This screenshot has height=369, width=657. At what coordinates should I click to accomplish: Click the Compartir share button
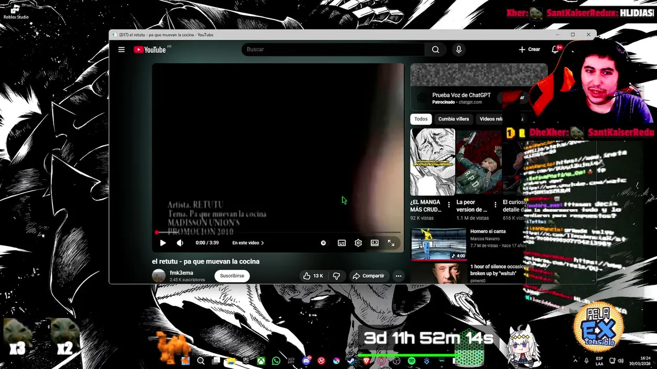click(369, 276)
